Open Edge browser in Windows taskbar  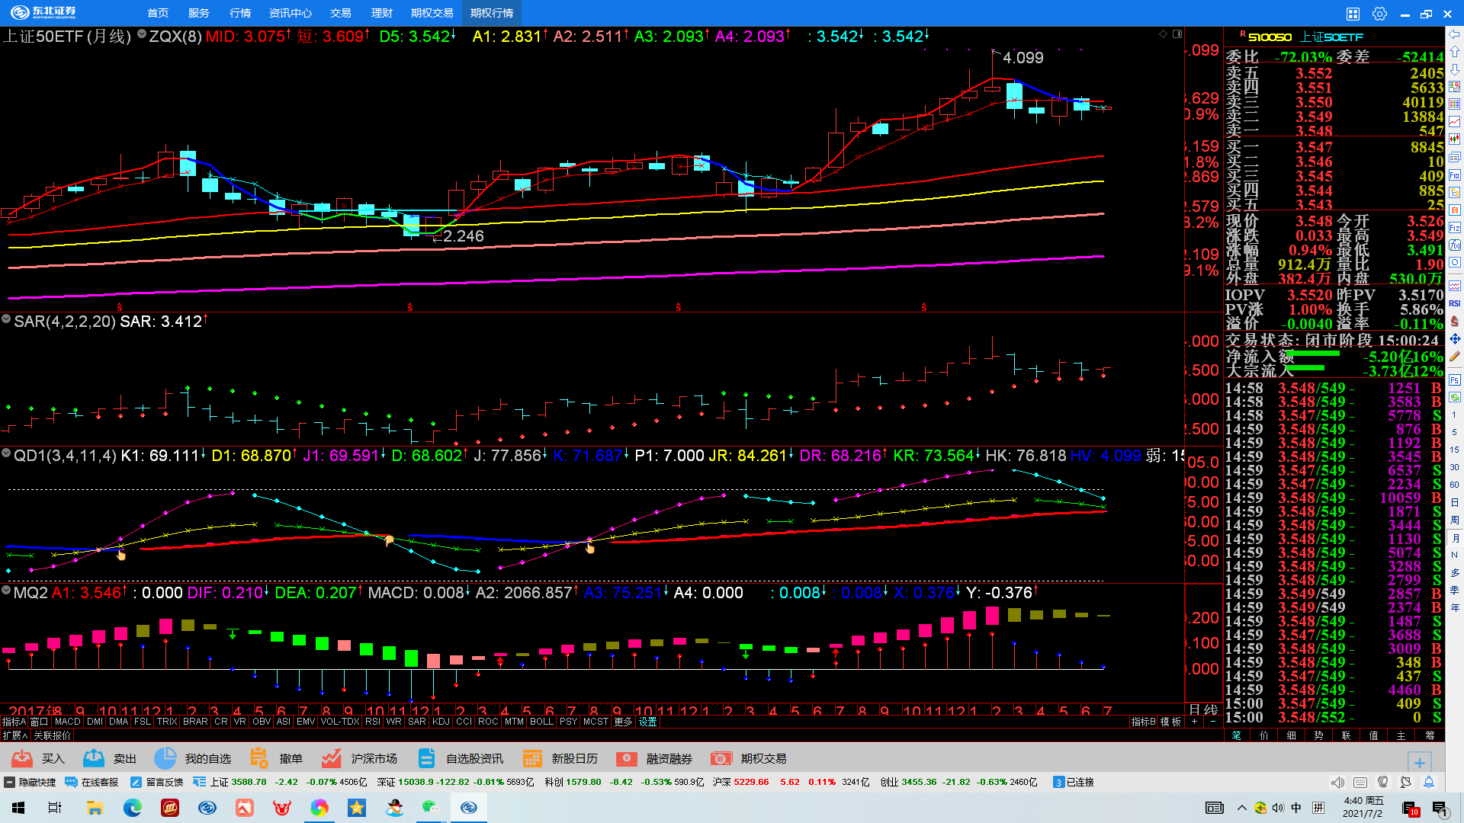pyautogui.click(x=133, y=808)
